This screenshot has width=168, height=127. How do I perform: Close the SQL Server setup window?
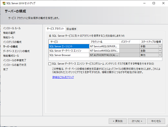pyautogui.click(x=163, y=3)
